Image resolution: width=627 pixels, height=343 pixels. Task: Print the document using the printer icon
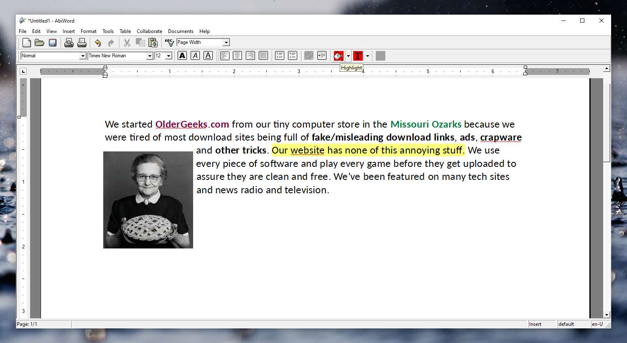point(82,42)
